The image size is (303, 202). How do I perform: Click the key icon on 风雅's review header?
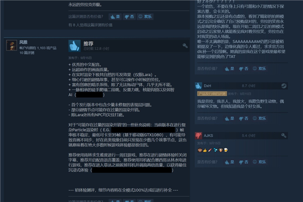pos(185,46)
